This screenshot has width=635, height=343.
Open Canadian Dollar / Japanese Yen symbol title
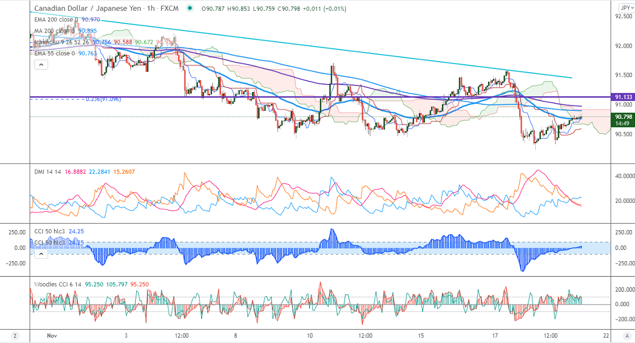pyautogui.click(x=106, y=8)
